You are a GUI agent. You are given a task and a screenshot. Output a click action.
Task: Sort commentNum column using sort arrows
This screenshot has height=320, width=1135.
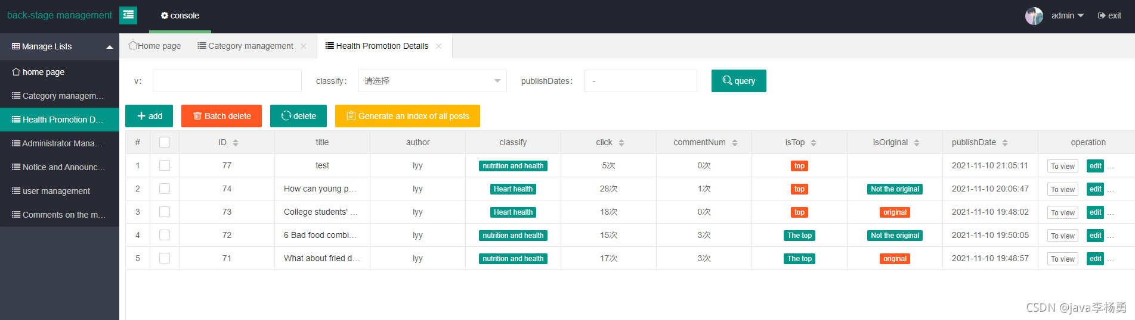pos(735,143)
